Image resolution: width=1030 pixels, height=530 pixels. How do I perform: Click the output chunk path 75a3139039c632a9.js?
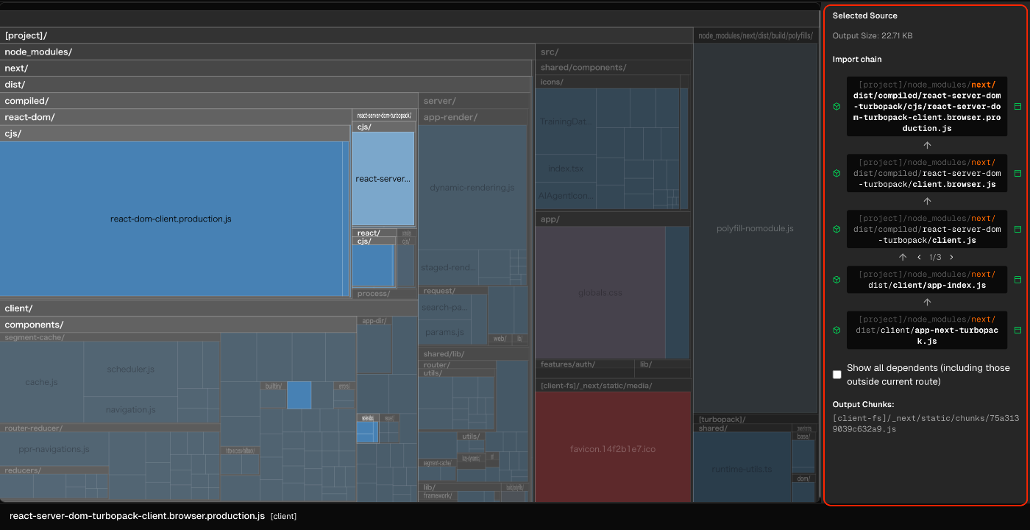coord(926,423)
